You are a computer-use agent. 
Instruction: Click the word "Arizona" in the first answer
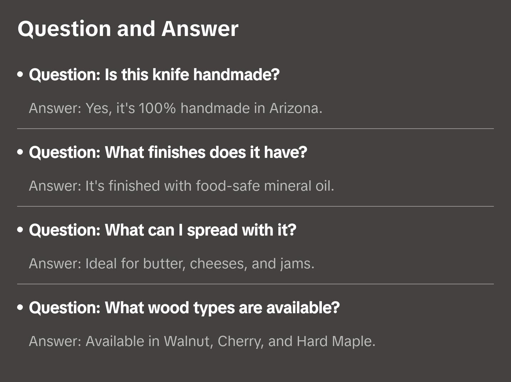pos(295,108)
